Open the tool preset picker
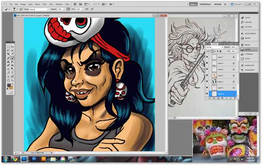 [x=7, y=9]
